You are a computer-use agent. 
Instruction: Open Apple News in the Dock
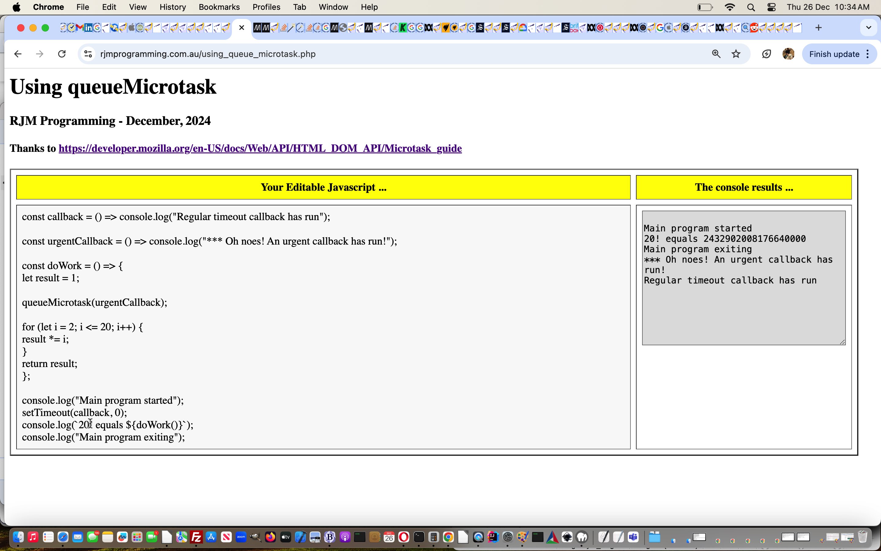(x=226, y=537)
